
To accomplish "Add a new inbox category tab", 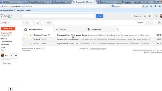I will 118,30.
